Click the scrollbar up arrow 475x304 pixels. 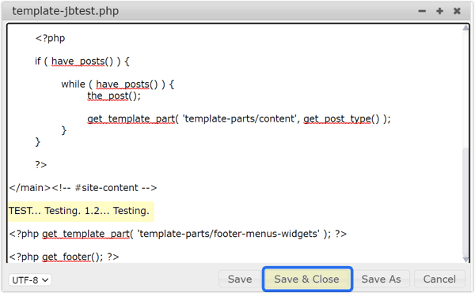[465, 28]
